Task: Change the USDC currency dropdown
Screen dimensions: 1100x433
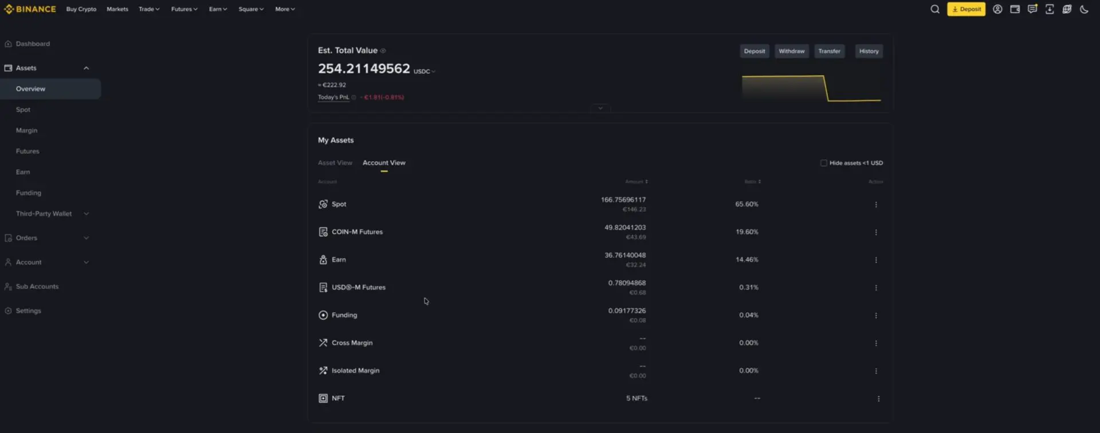Action: click(425, 71)
